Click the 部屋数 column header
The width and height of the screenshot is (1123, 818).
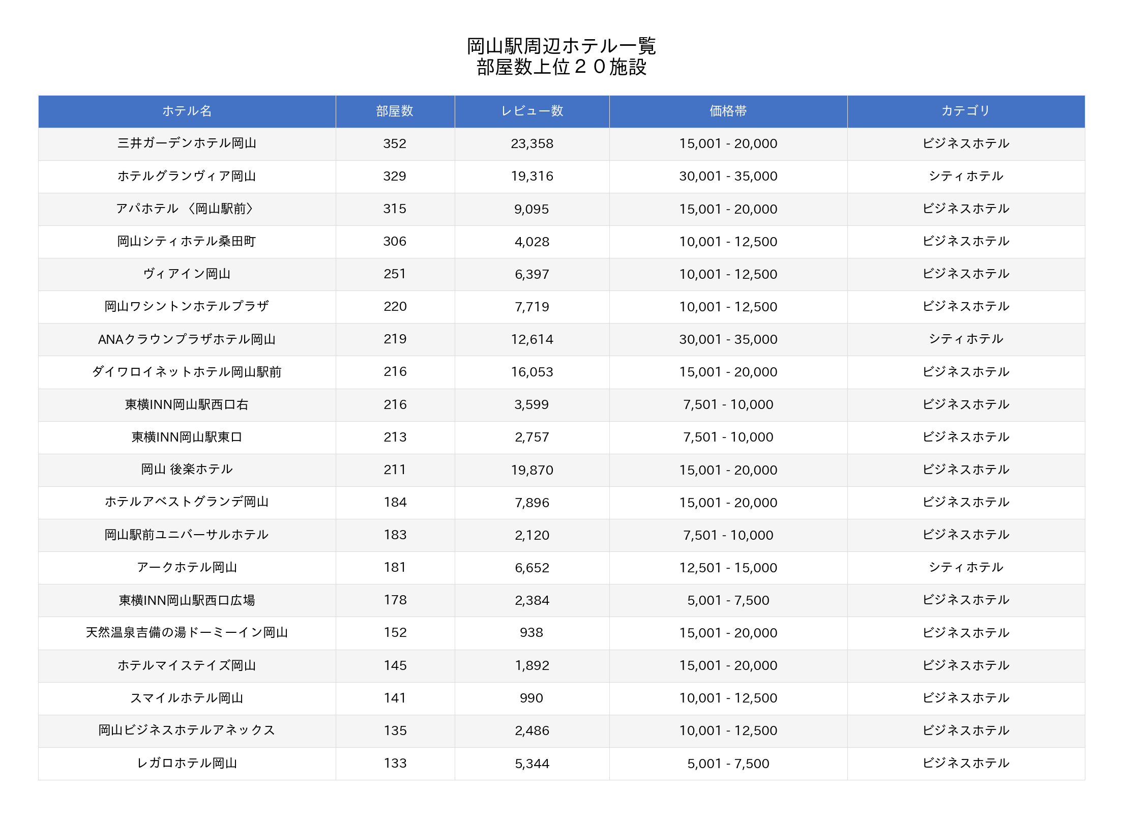click(395, 111)
